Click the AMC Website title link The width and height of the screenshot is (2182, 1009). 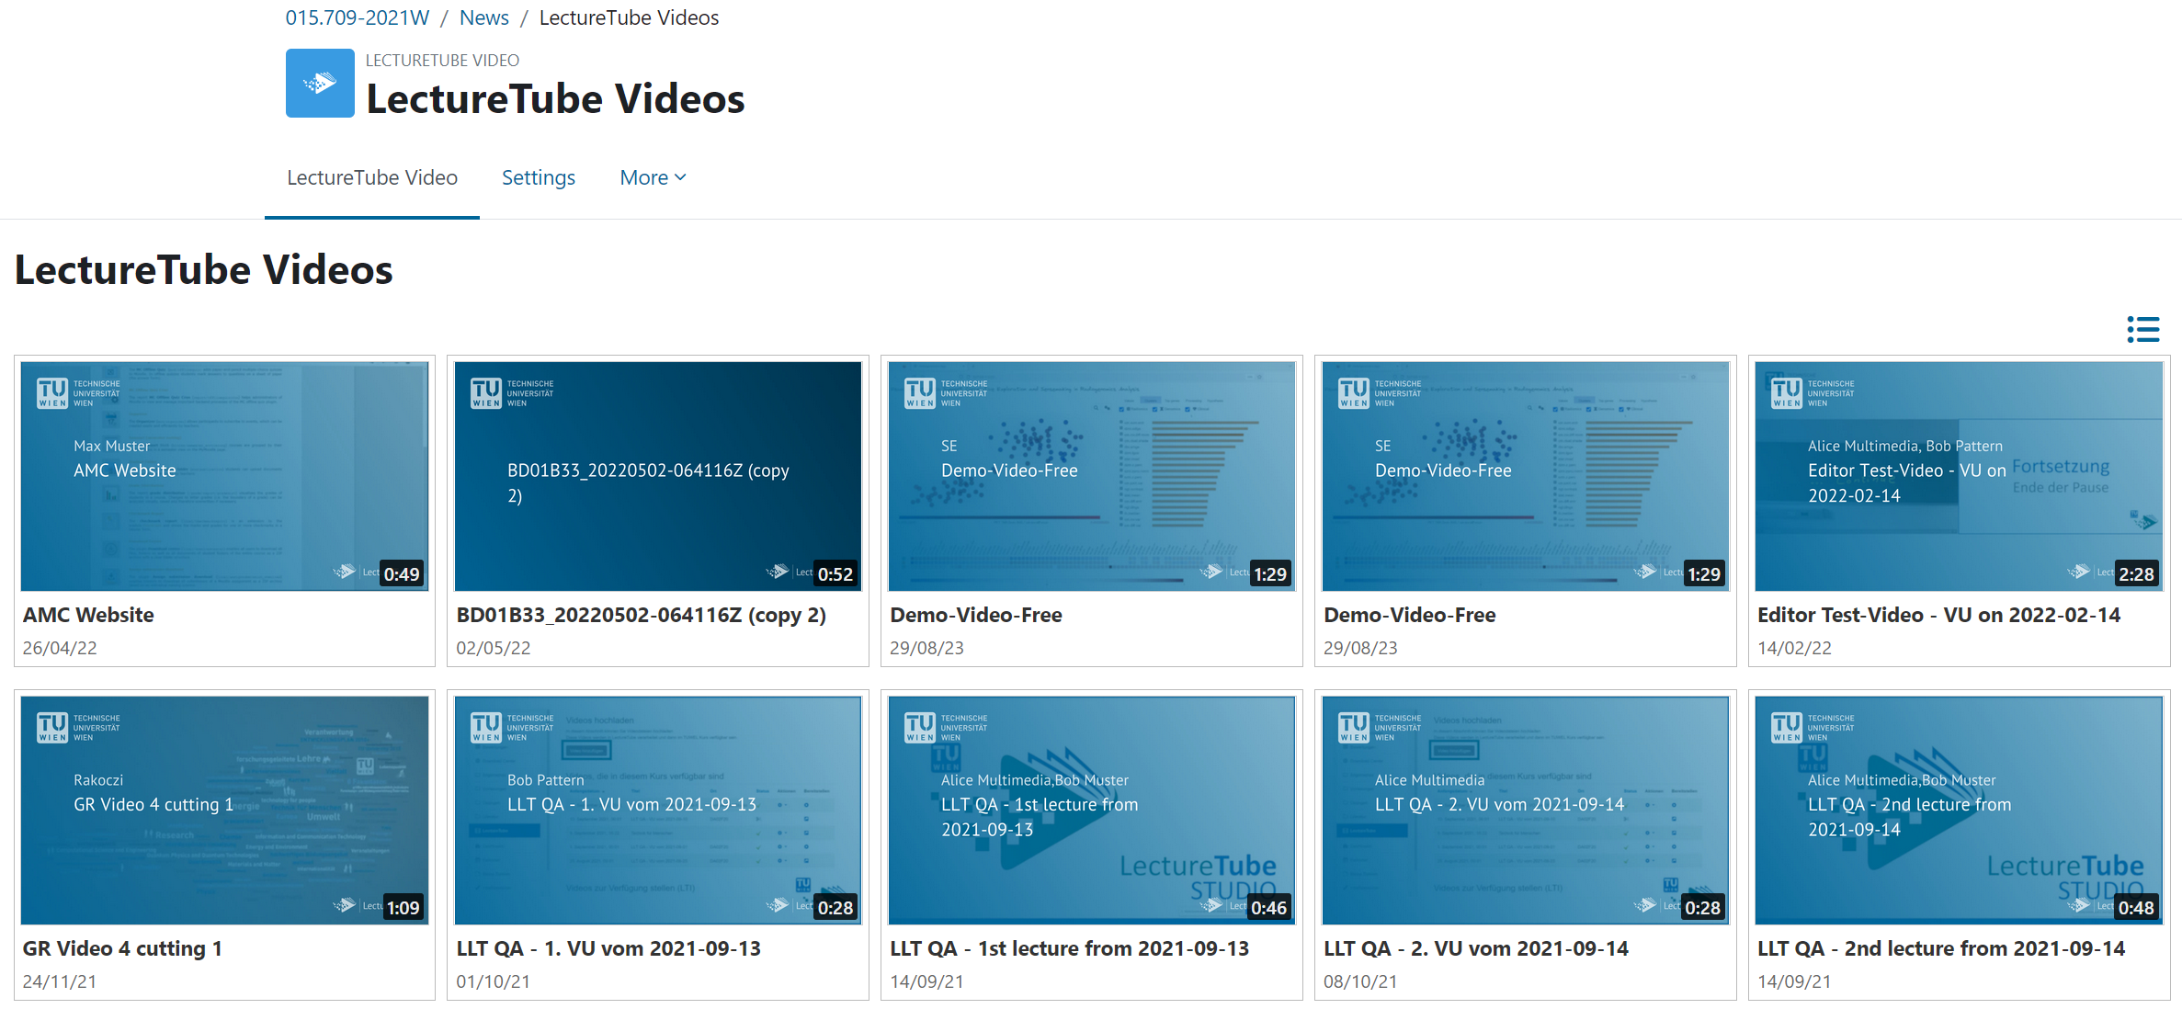88,615
